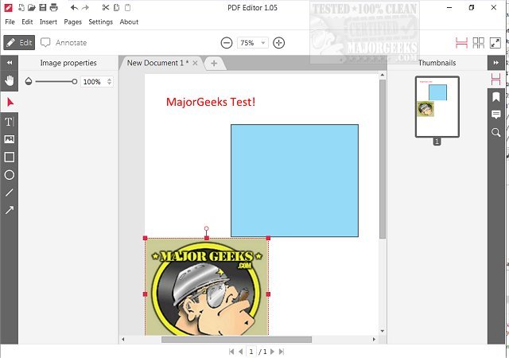Select the page 1 thumbnail

[x=437, y=107]
